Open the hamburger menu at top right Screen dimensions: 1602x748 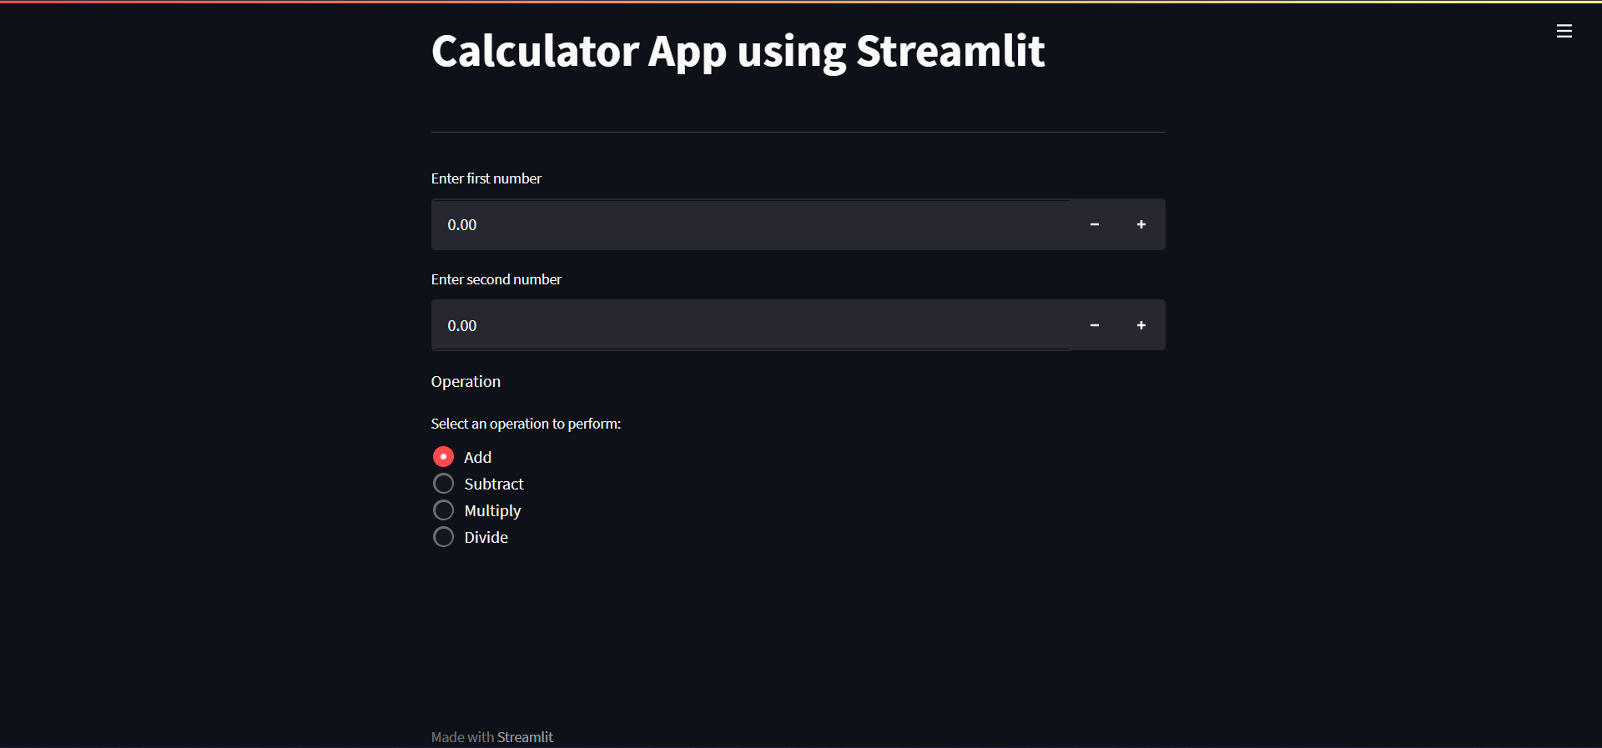coord(1564,31)
